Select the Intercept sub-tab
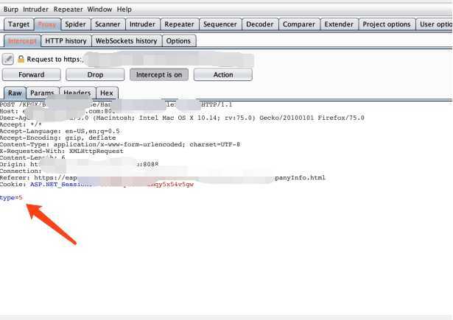 [22, 41]
